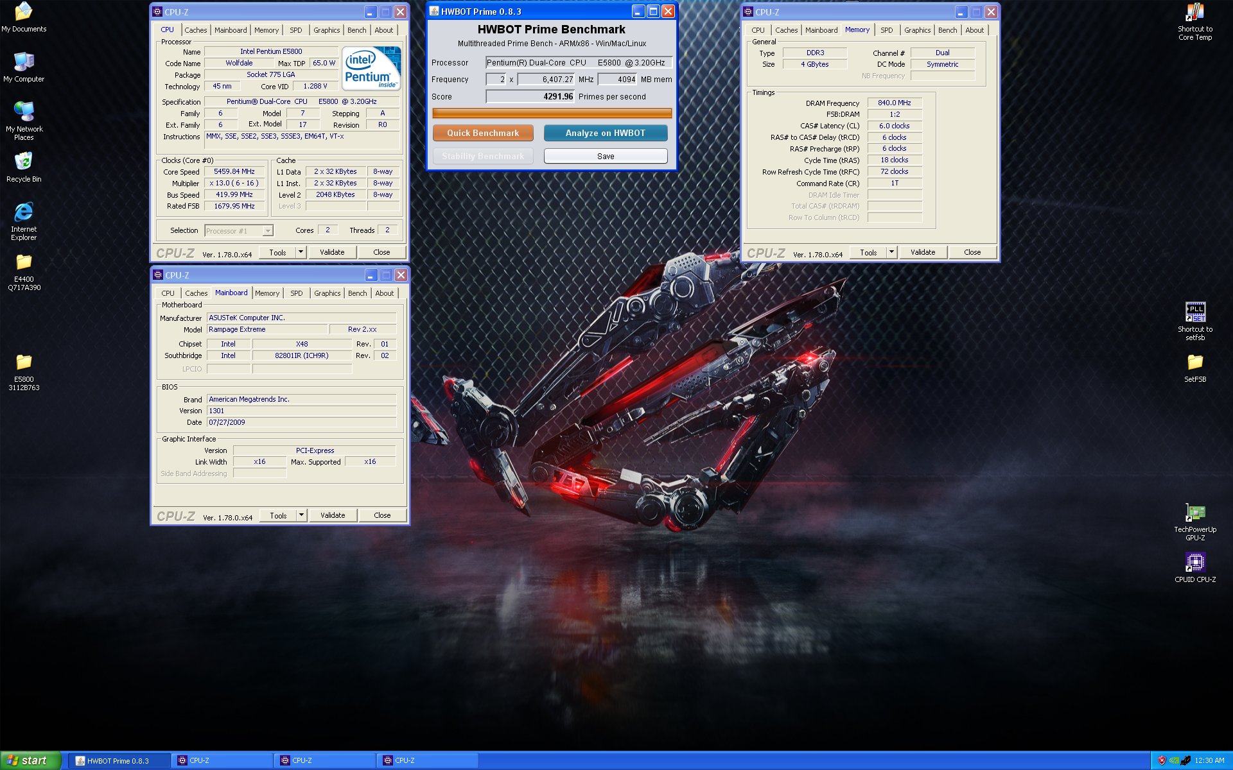Click the orange benchmark progress bar
The width and height of the screenshot is (1233, 770).
(x=552, y=113)
